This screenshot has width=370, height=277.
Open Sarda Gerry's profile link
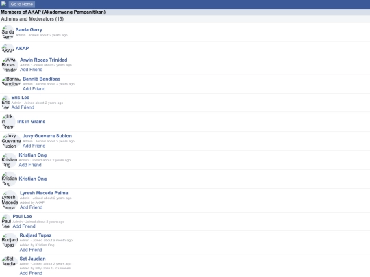(x=29, y=30)
